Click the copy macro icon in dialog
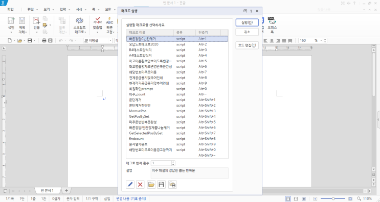The height and width of the screenshot is (202, 380). [172, 185]
